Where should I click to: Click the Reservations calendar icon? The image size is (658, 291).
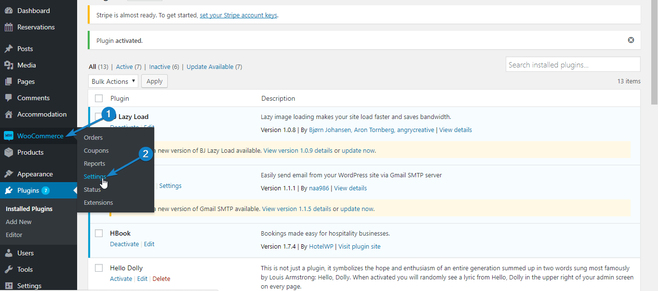click(9, 27)
